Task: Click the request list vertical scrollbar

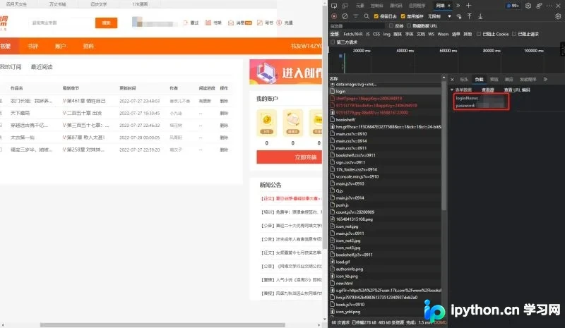Action: [444, 146]
